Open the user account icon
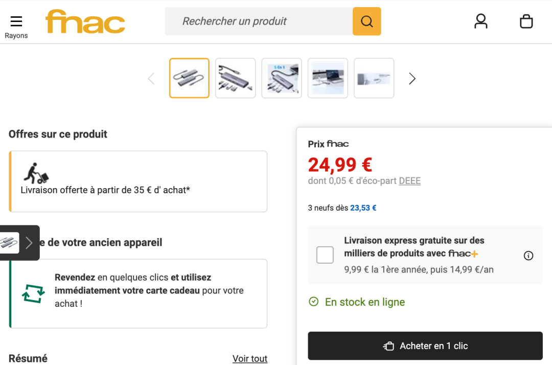 point(481,21)
